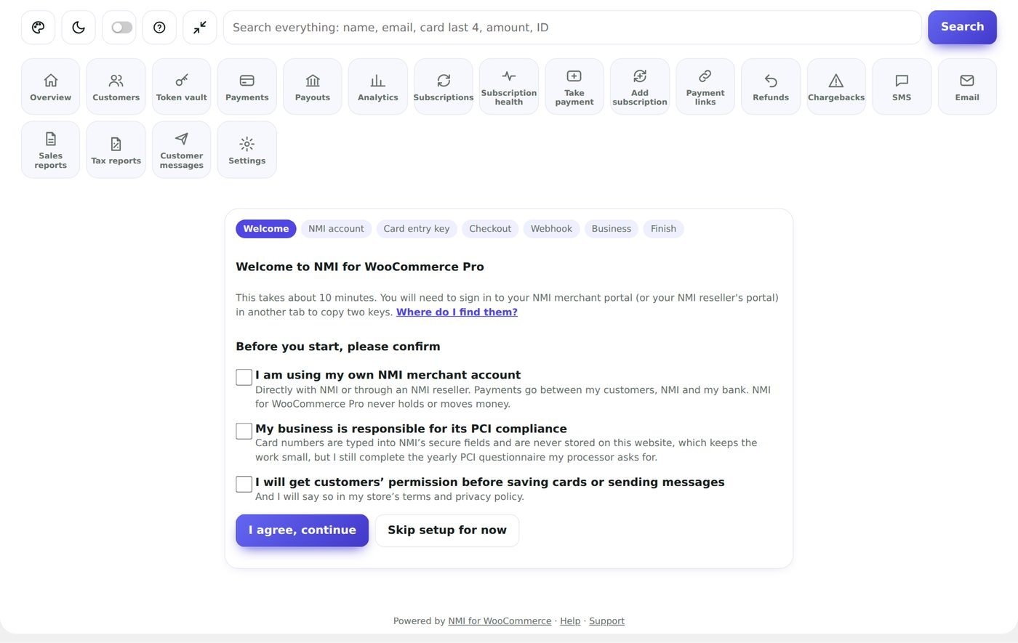Click 'I agree, continue' button

tap(302, 530)
